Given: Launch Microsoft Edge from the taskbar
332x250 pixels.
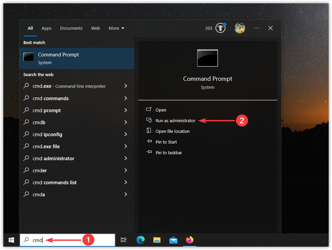Looking at the screenshot, I should (x=141, y=240).
